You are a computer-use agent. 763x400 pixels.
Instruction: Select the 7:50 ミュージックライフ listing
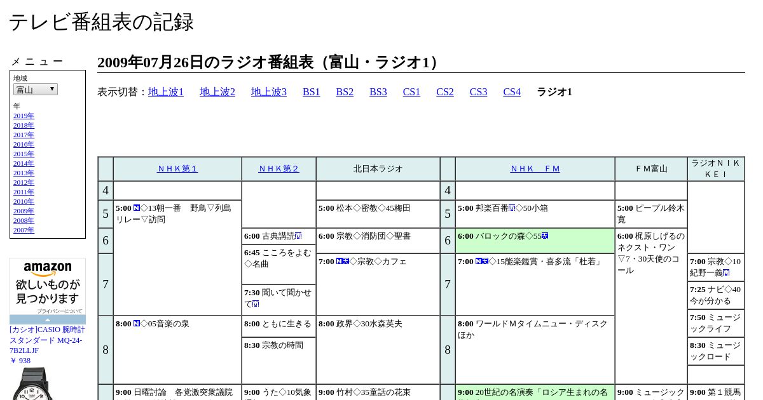716,324
